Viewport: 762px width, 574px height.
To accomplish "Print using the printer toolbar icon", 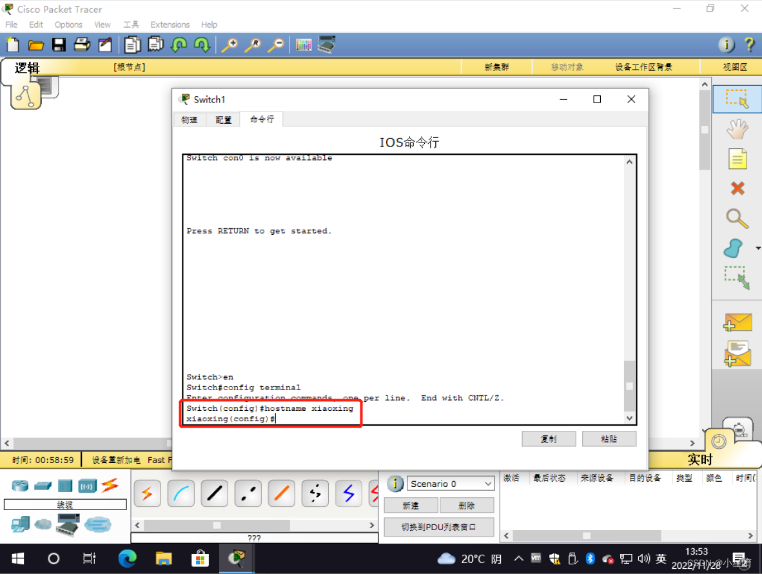I will [x=82, y=45].
